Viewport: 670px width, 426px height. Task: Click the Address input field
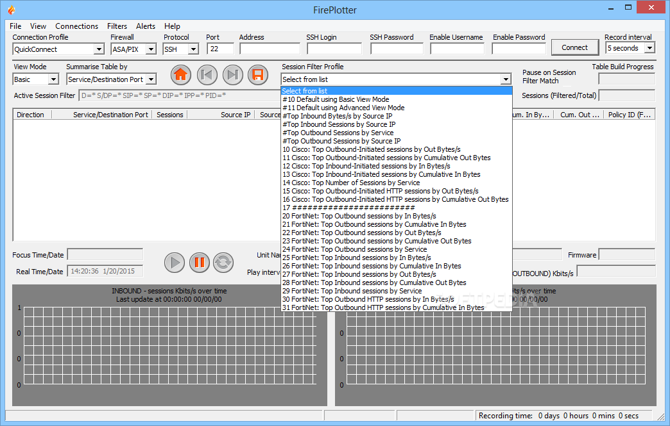pyautogui.click(x=270, y=49)
